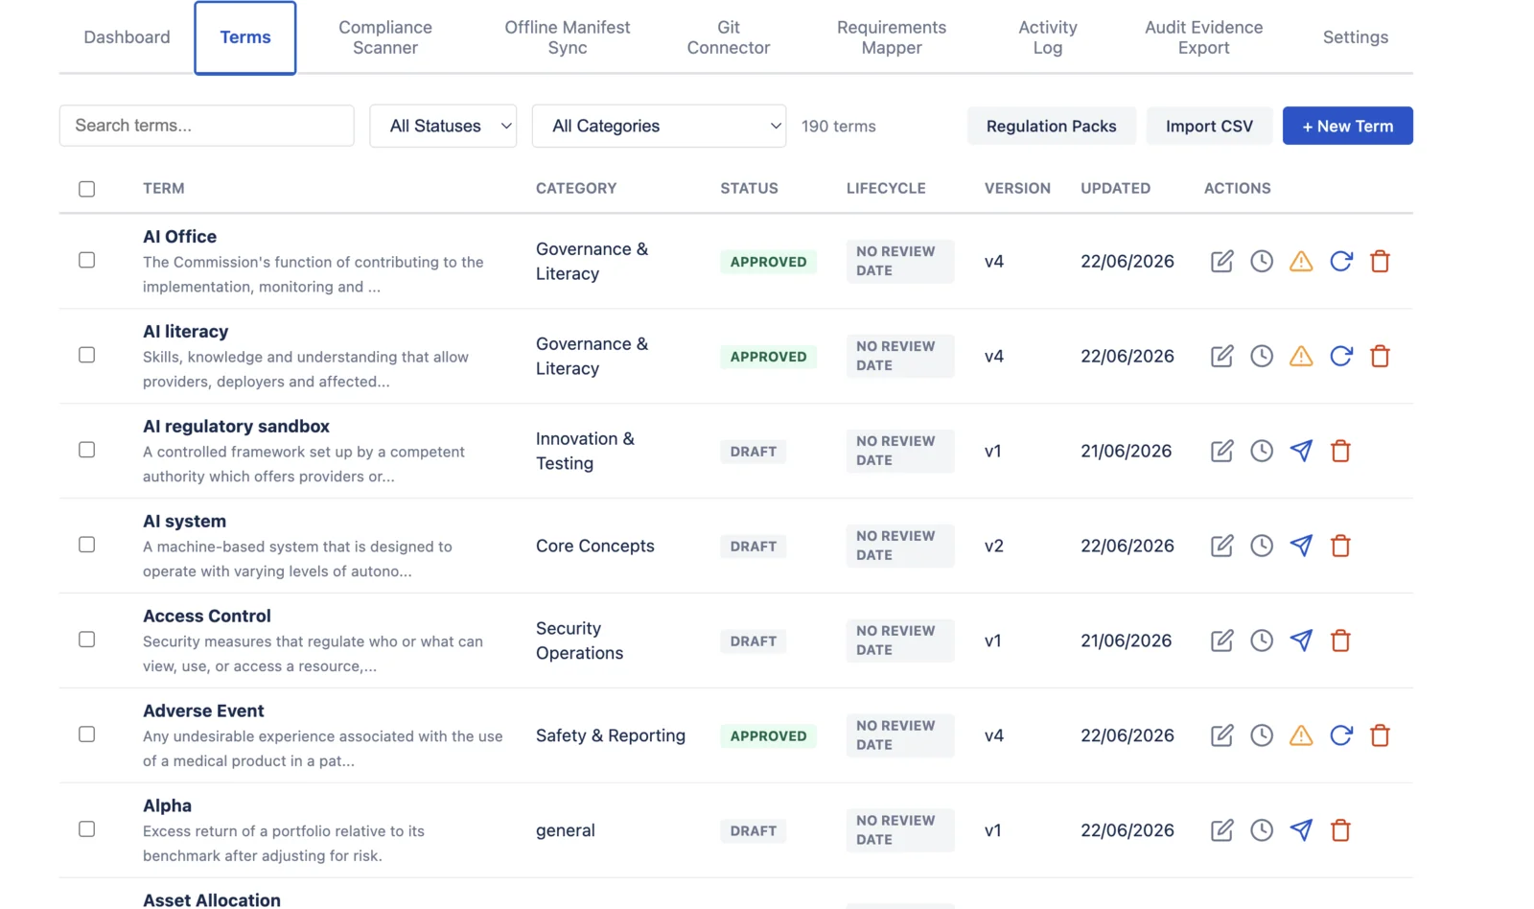
Task: Click the Import CSV button
Action: coord(1209,126)
